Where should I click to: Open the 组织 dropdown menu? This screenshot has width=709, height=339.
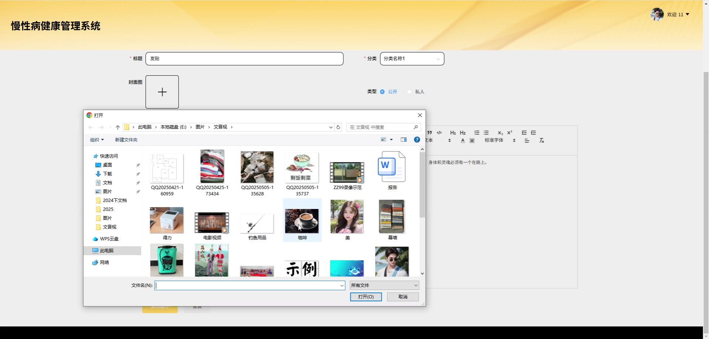point(97,140)
